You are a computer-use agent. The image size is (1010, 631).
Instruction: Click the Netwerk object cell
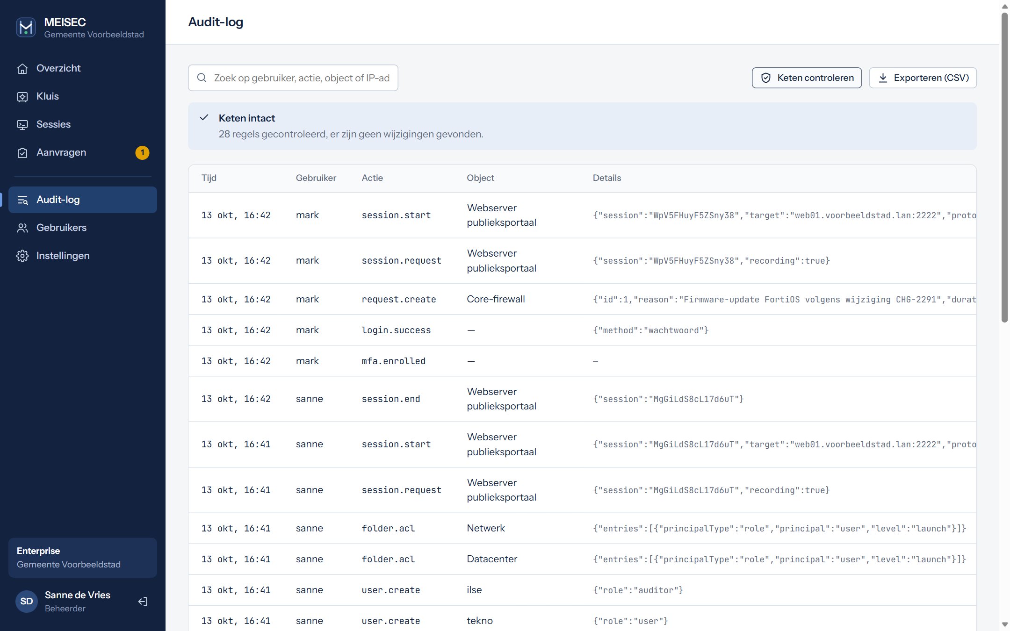point(486,528)
